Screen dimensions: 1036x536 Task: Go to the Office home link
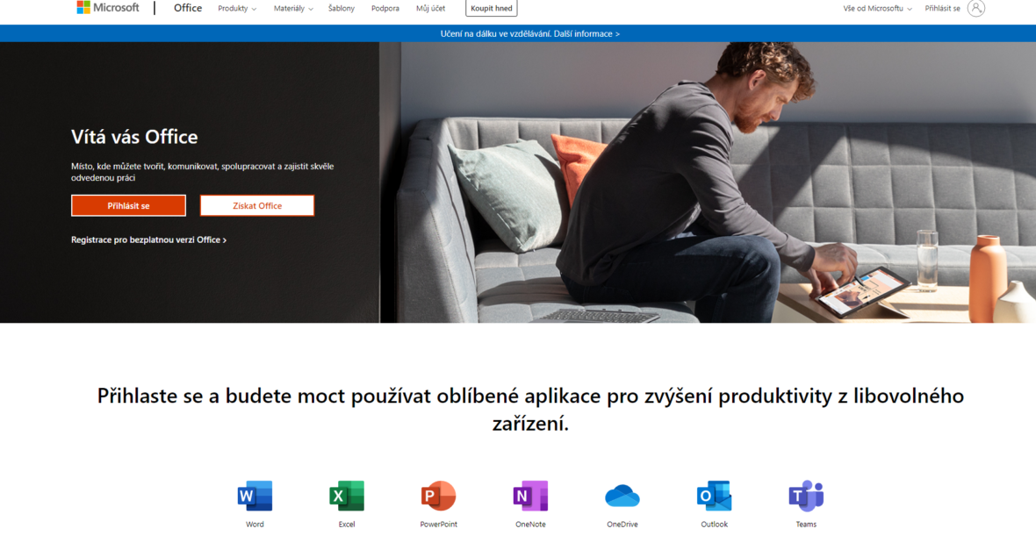pos(188,8)
